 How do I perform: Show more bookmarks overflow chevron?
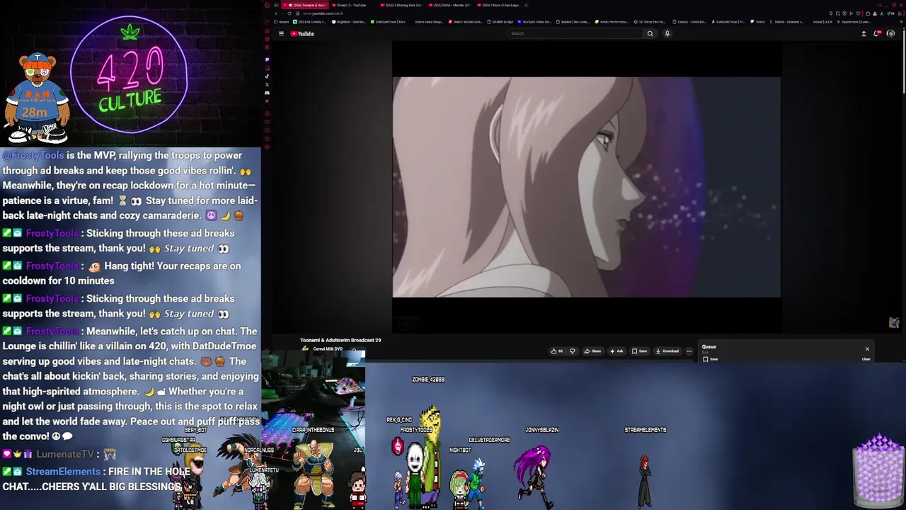tap(901, 22)
